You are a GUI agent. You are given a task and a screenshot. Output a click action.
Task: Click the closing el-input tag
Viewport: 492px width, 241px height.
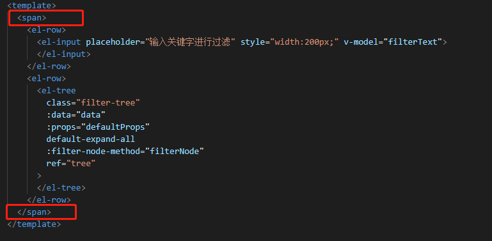pos(64,54)
